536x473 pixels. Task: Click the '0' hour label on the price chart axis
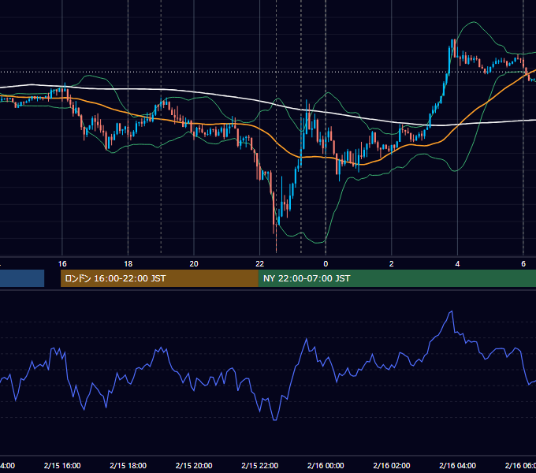pyautogui.click(x=326, y=264)
